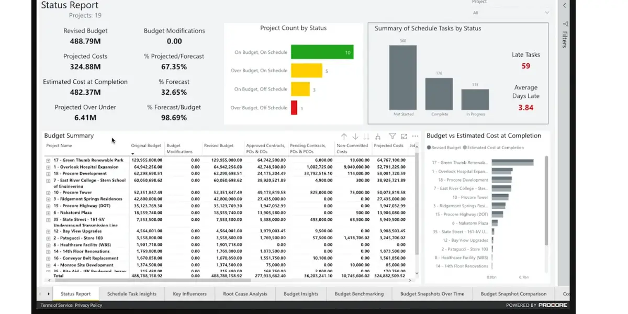
Task: Expand 17 - Green Thumb Renewable Park row
Action: tap(48, 160)
